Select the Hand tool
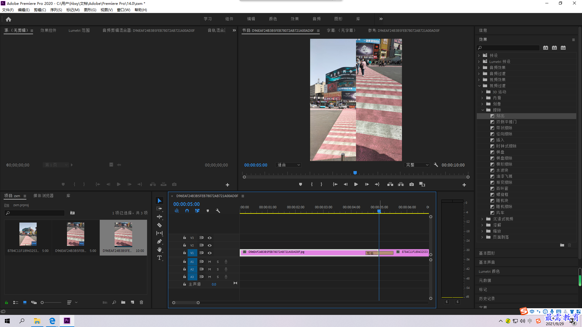The width and height of the screenshot is (582, 327). point(159,249)
